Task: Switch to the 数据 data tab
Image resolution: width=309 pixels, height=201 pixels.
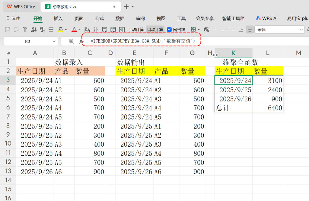Action: click(120, 18)
